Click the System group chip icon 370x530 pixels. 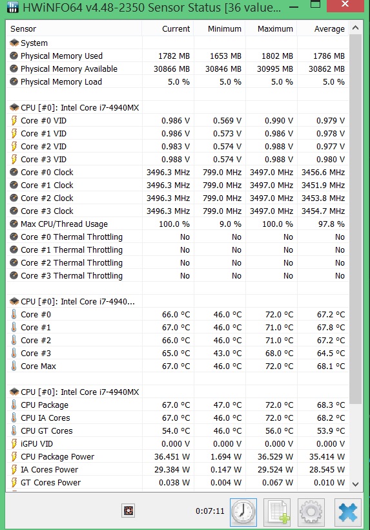pyautogui.click(x=14, y=43)
